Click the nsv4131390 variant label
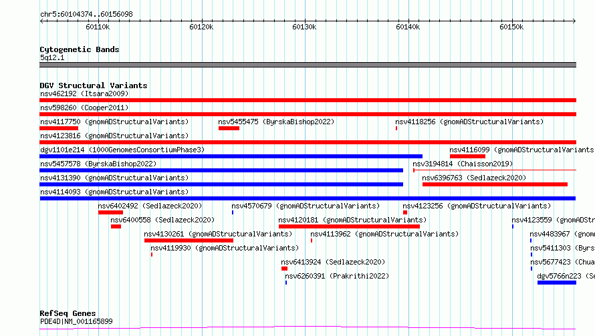 [x=114, y=178]
